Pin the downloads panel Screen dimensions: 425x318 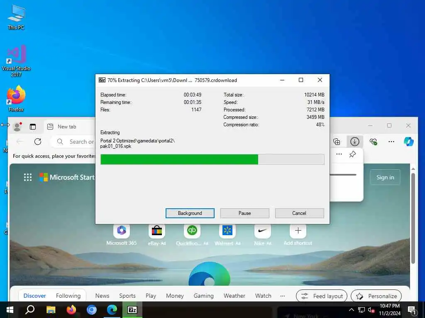[x=352, y=154]
